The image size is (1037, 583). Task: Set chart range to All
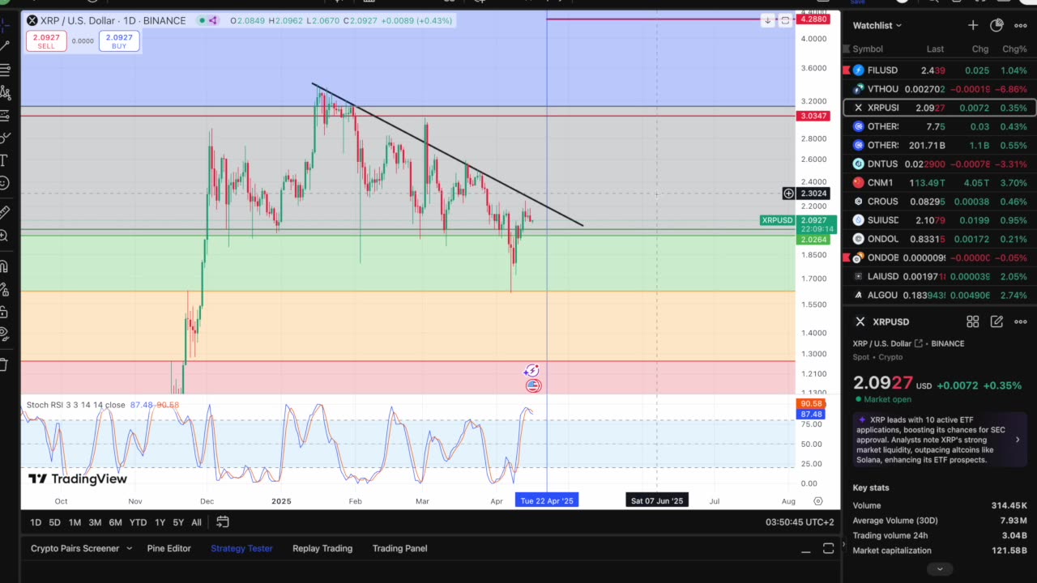[x=196, y=522]
